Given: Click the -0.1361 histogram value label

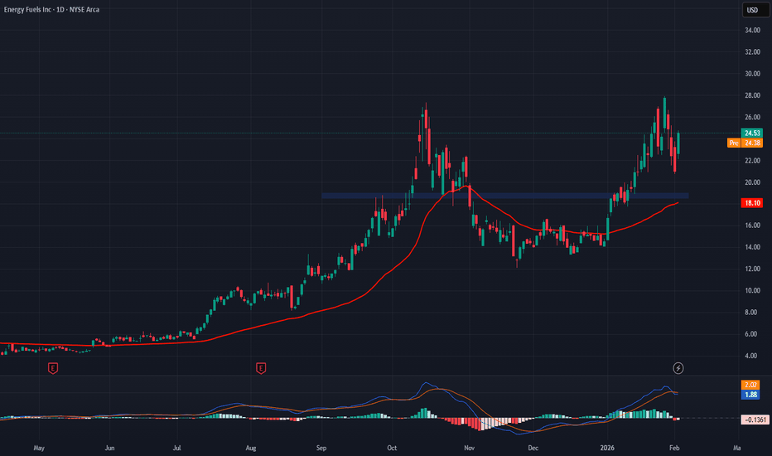Looking at the screenshot, I should point(755,420).
